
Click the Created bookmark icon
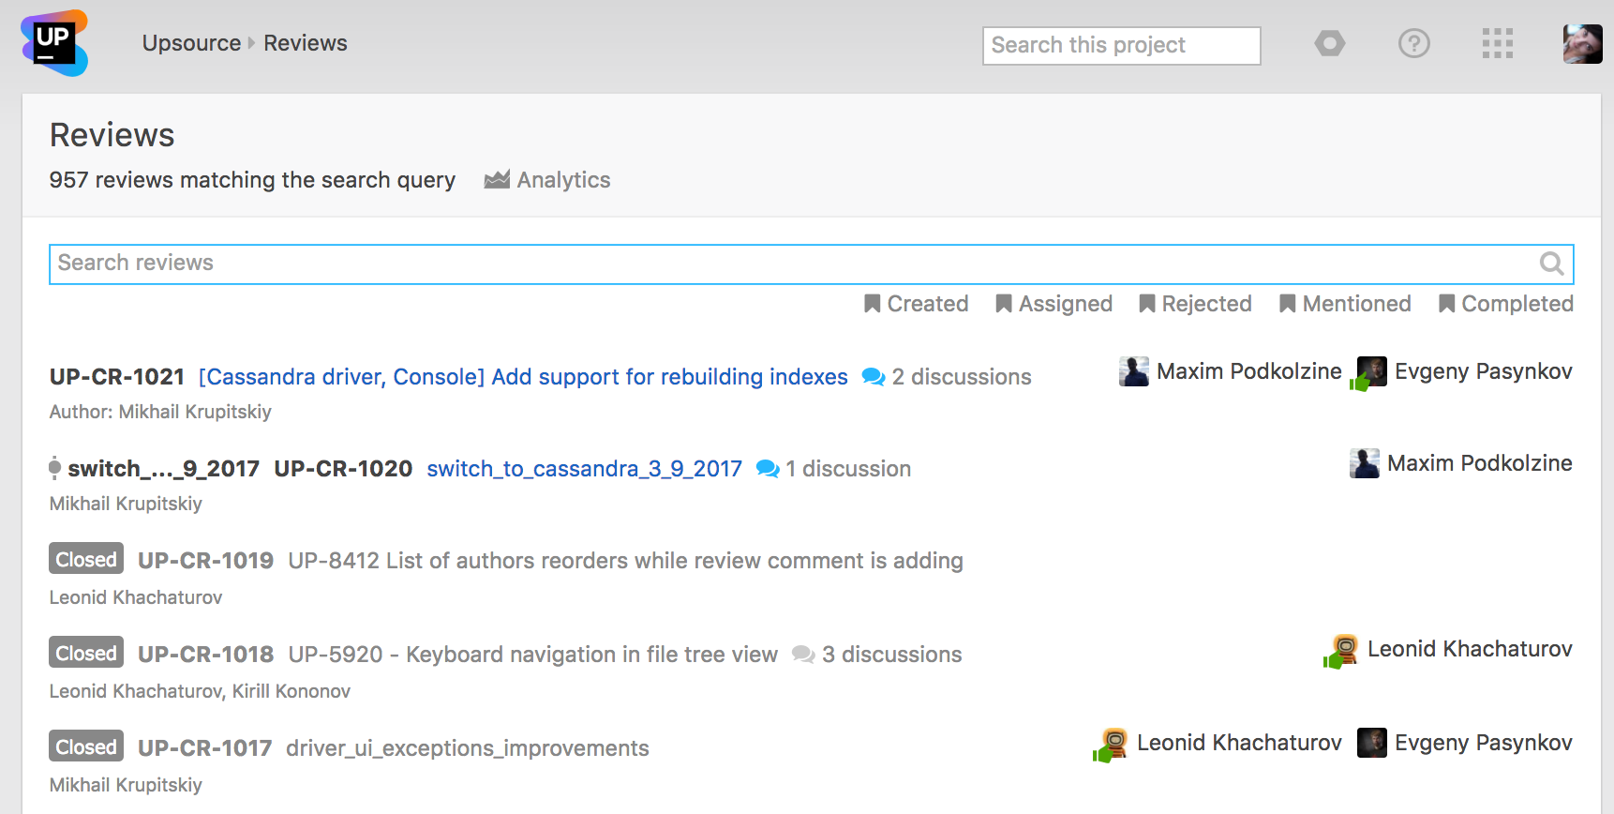[872, 304]
